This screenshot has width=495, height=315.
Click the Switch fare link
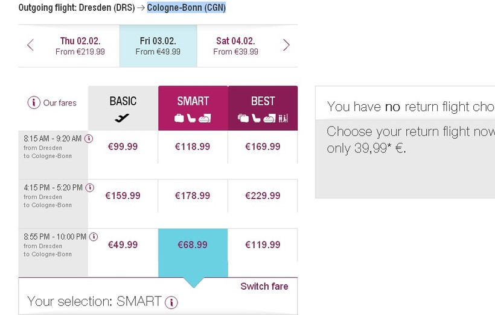(264, 286)
